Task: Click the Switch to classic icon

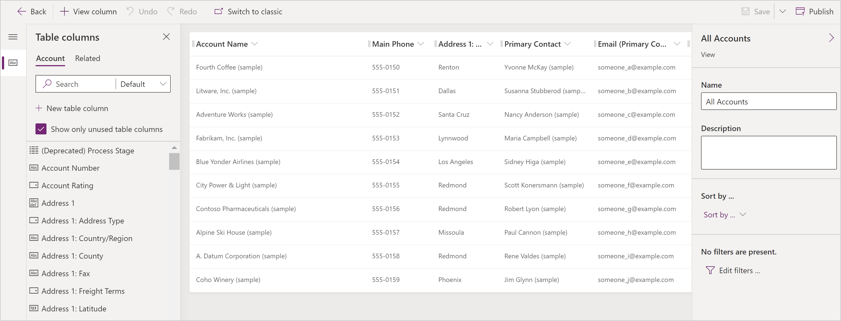Action: pos(217,11)
